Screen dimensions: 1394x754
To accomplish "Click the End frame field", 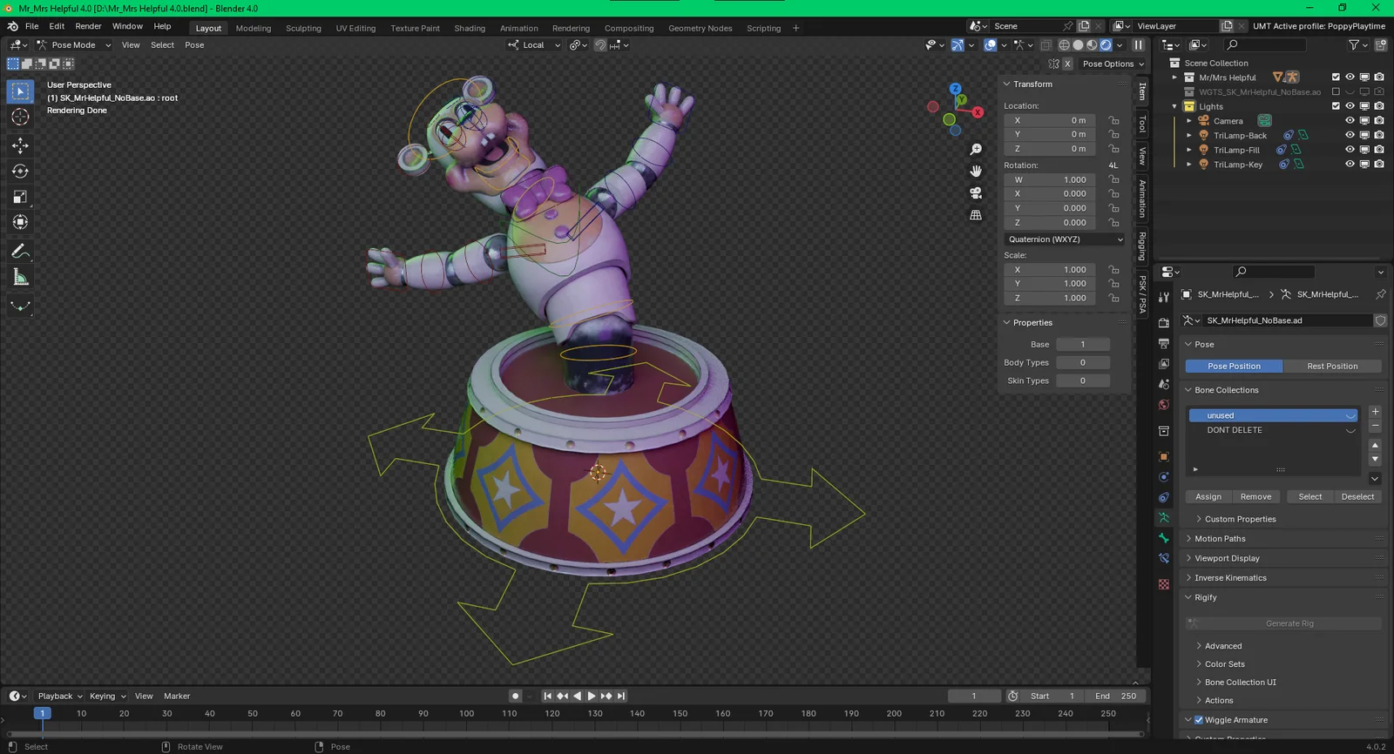I will coord(1115,696).
